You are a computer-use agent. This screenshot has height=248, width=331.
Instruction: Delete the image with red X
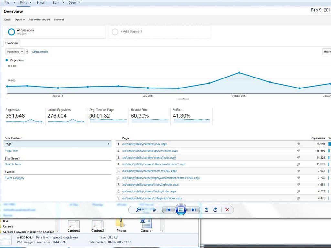pos(227,210)
